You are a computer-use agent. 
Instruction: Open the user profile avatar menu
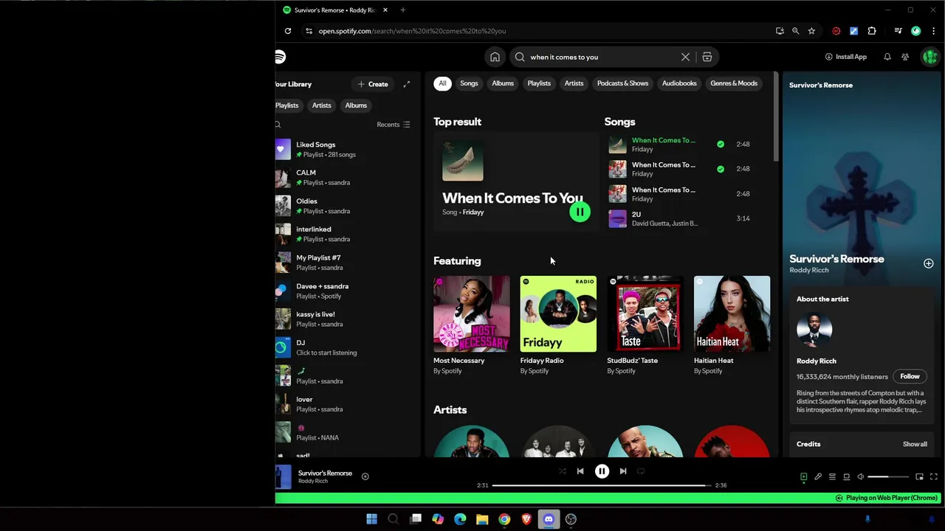[x=930, y=57]
